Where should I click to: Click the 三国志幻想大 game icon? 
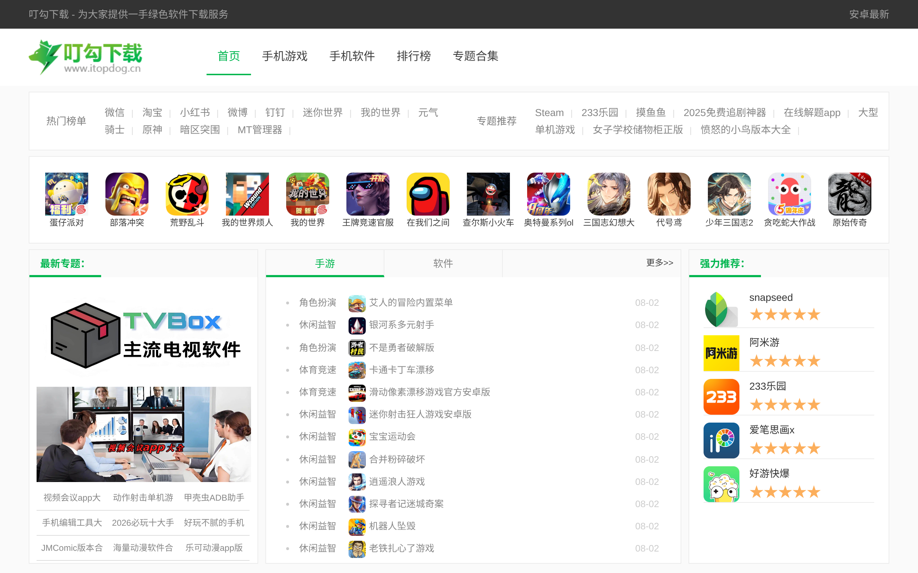point(609,194)
